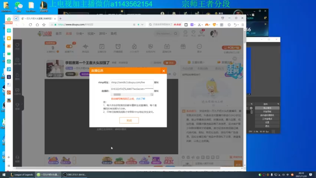This screenshot has width=316, height=178.
Task: Reload the page with the browser refresh icon
Action: 30,25
